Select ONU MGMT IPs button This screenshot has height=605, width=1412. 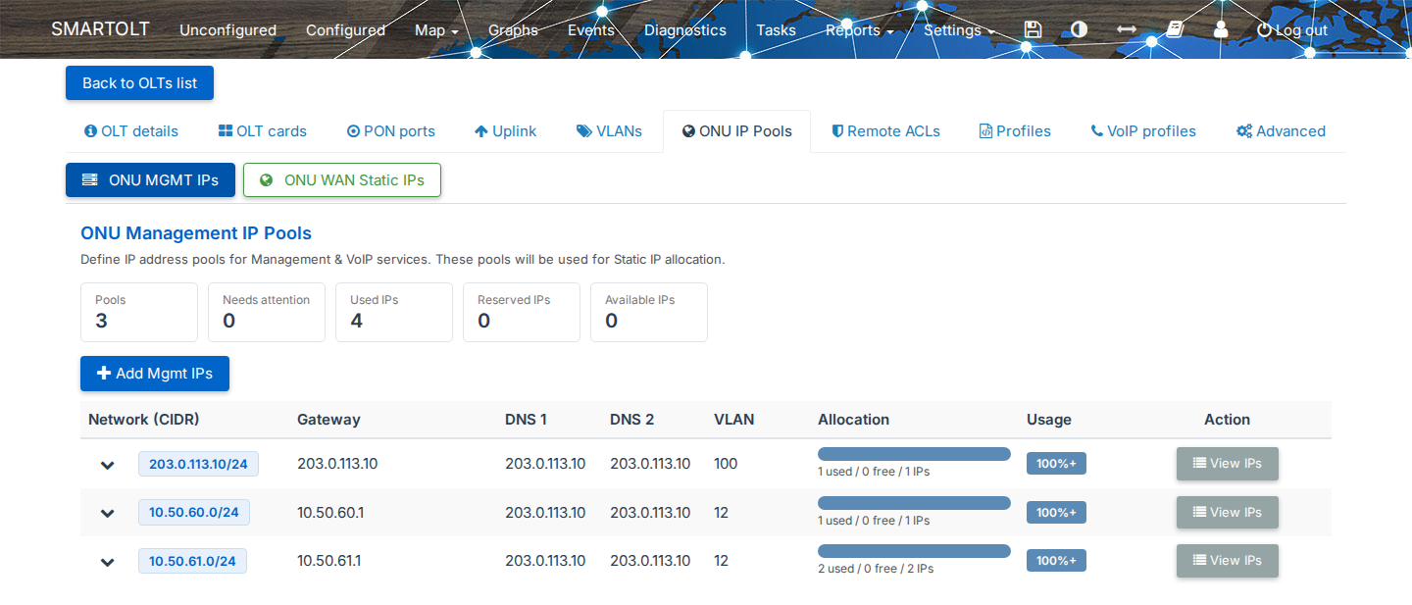tap(150, 180)
